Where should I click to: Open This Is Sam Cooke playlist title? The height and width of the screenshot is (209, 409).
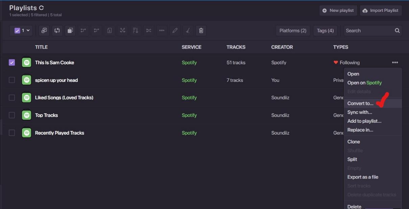click(x=54, y=63)
